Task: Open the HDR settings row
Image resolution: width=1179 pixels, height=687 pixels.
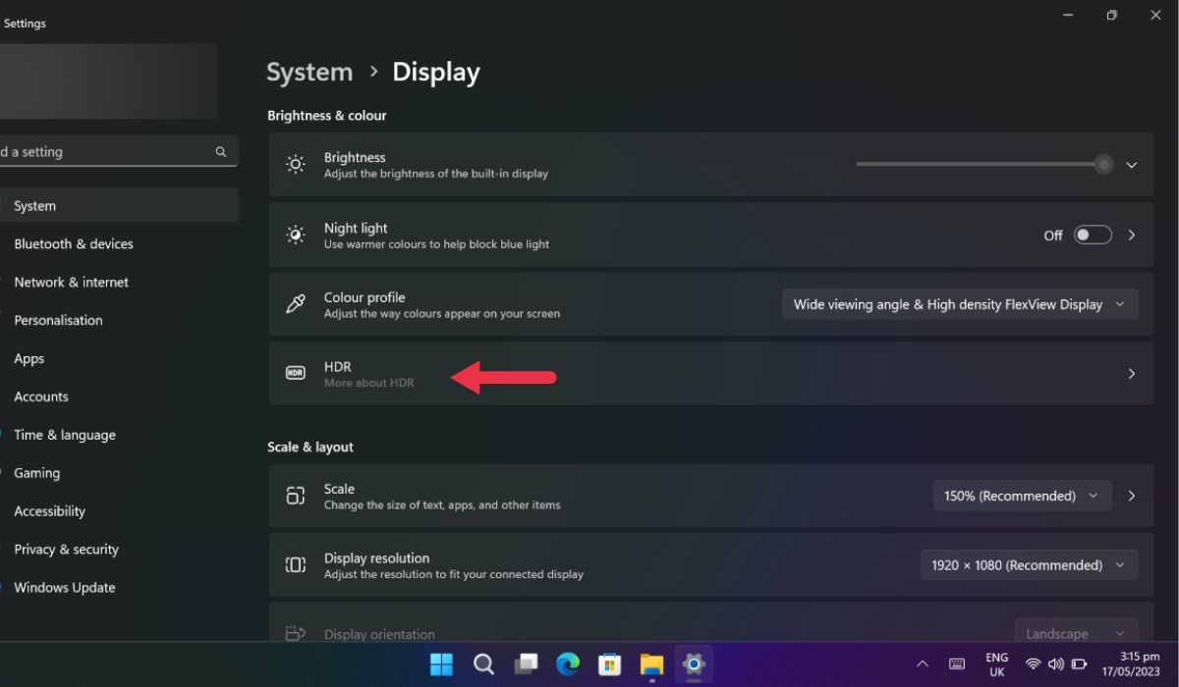Action: [688, 374]
